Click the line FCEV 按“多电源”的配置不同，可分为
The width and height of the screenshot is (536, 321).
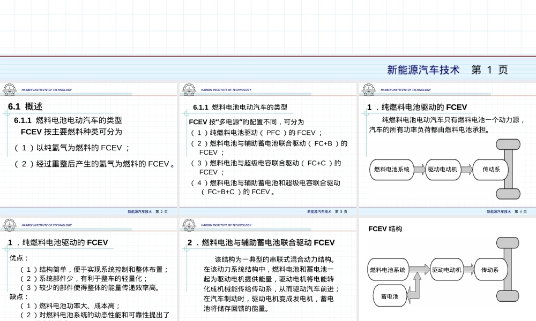click(x=247, y=122)
